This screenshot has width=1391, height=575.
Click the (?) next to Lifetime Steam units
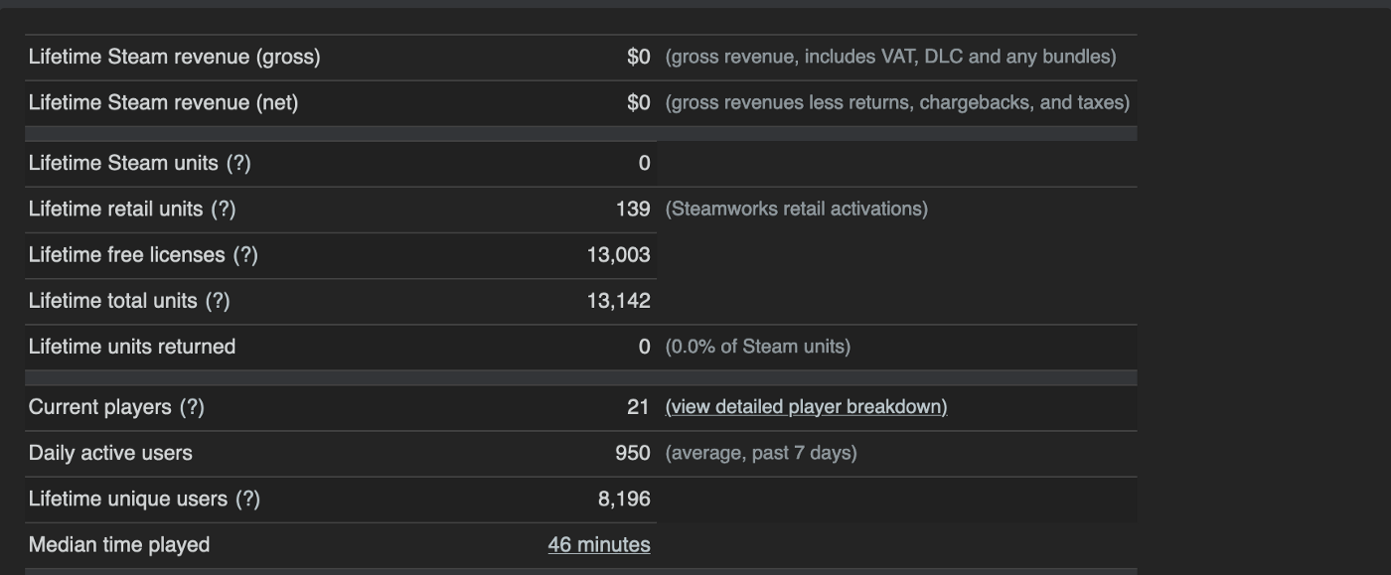[x=238, y=164]
